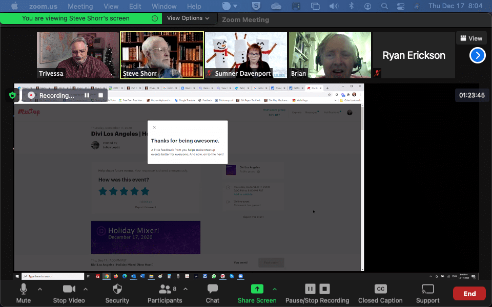Image resolution: width=492 pixels, height=307 pixels.
Task: Expand the View Options dropdown
Action: [188, 18]
